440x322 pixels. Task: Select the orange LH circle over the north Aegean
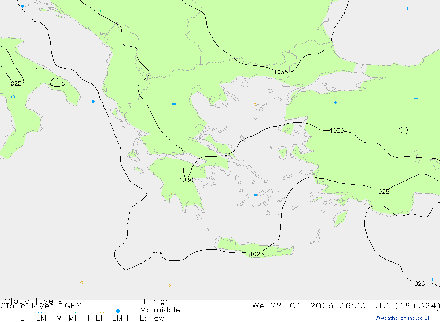point(254,105)
